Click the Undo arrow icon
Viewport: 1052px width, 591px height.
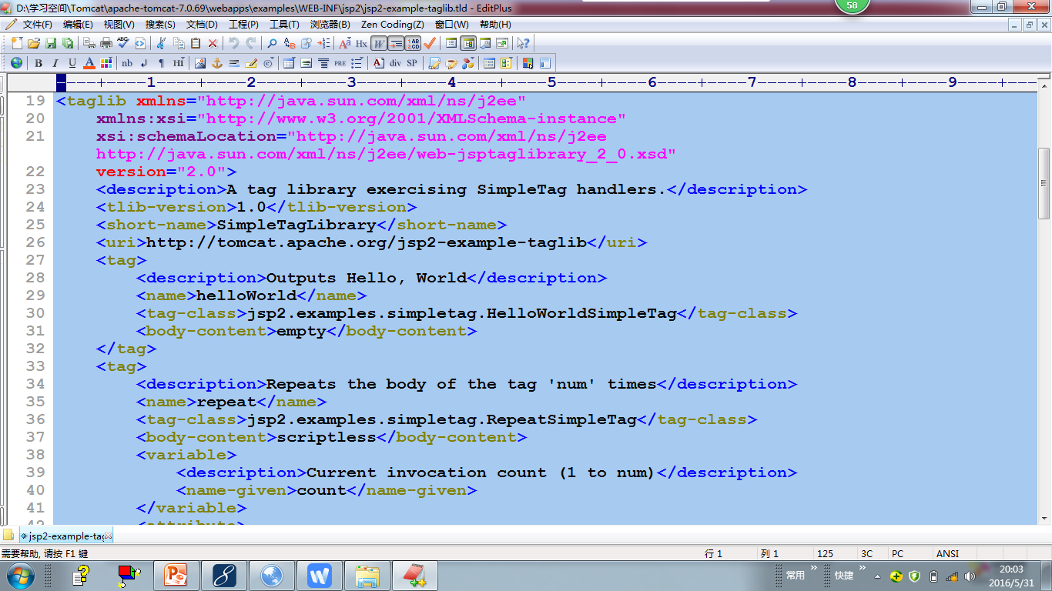[234, 43]
